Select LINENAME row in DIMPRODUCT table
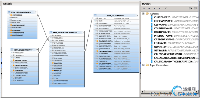The height and width of the screenshot is (98, 200). 24,70
